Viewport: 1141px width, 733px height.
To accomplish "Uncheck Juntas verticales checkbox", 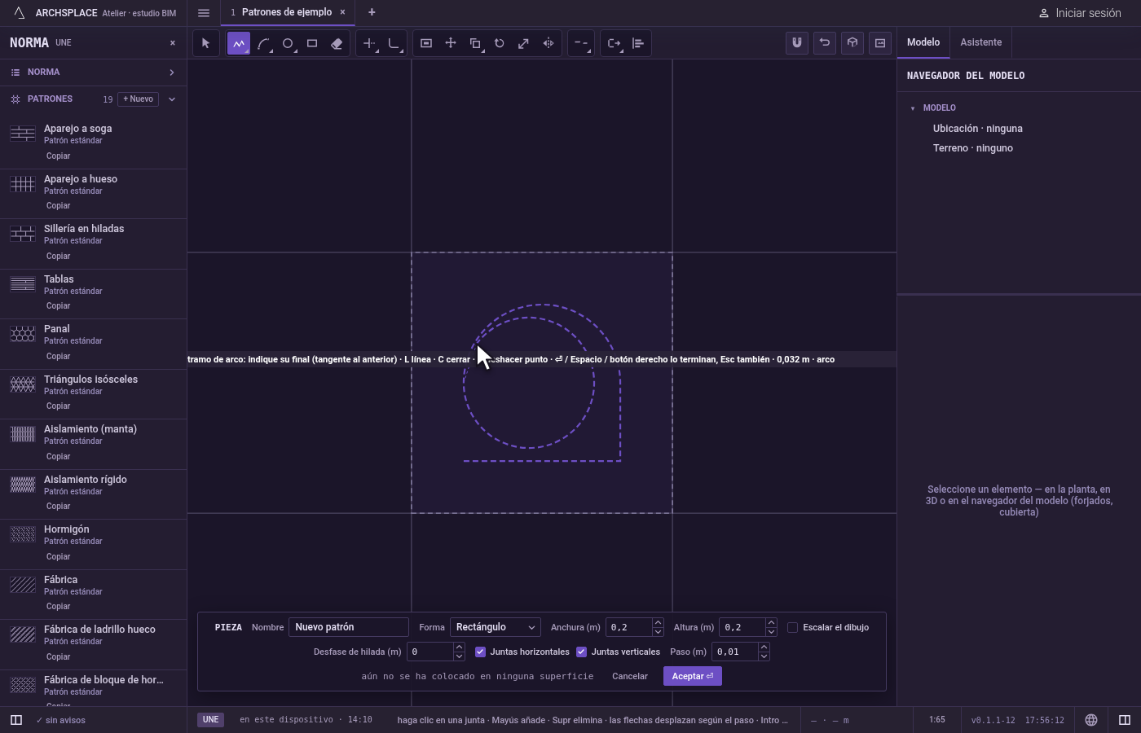I will pos(581,652).
